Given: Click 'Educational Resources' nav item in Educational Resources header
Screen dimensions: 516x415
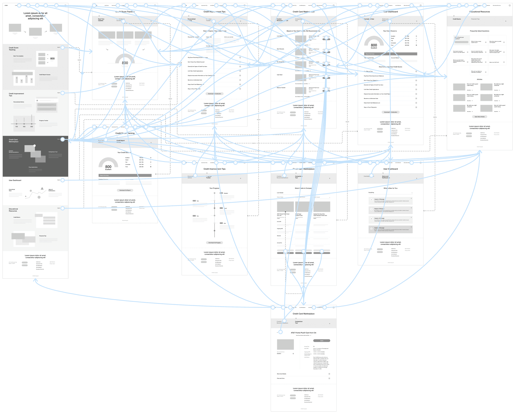Looking at the screenshot, I should [497, 5].
